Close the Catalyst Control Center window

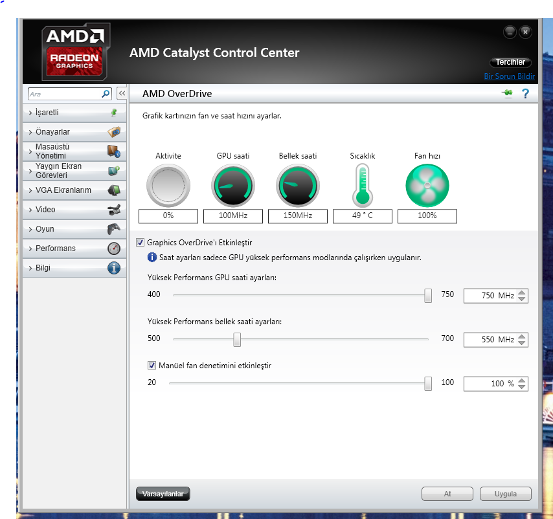pyautogui.click(x=526, y=32)
